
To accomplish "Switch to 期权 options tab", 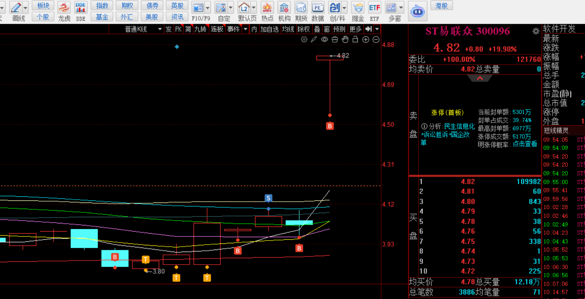I will 127,6.
